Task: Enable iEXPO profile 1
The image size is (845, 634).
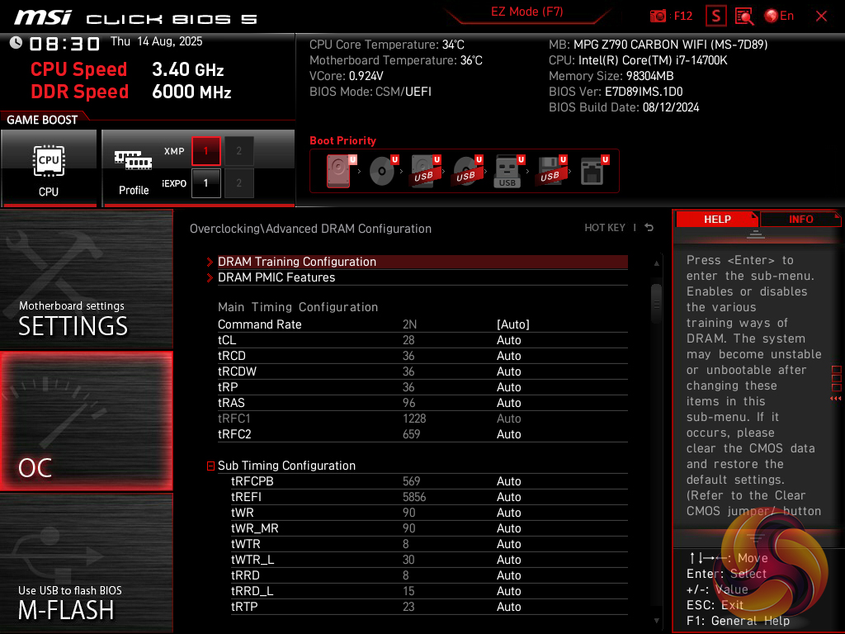Action: coord(205,183)
